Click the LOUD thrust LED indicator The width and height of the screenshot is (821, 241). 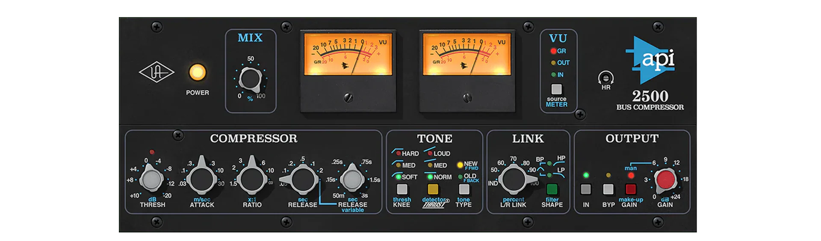tap(430, 153)
